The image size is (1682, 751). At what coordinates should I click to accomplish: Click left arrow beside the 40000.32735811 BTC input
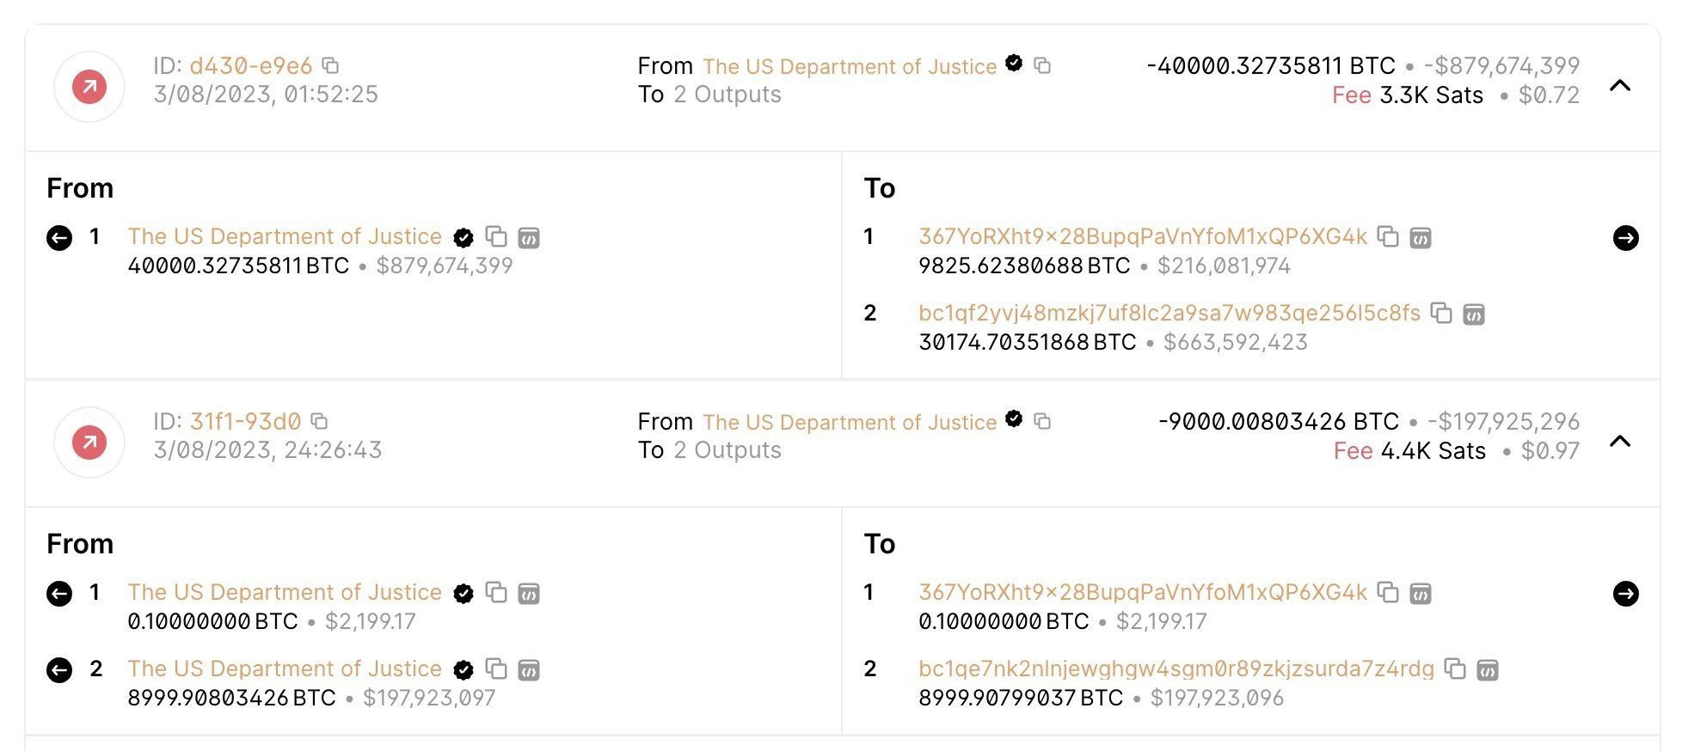pyautogui.click(x=59, y=237)
